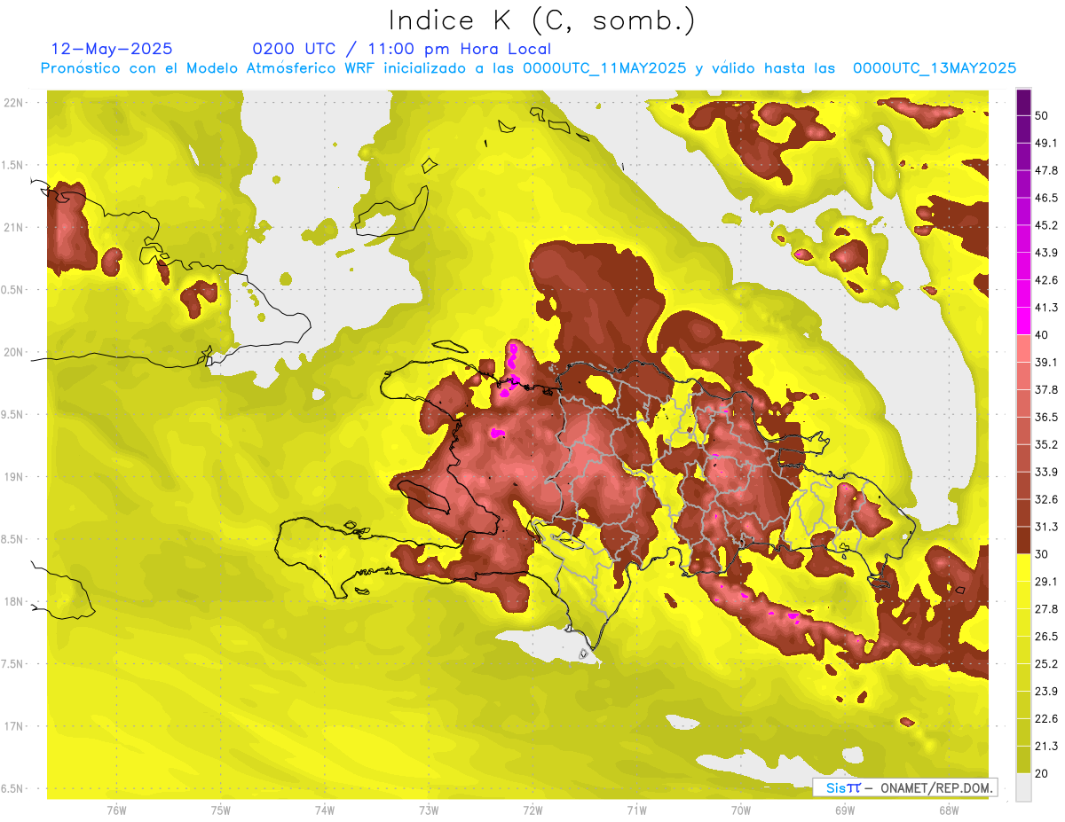This screenshot has height=822, width=1065.
Task: Select the colorbar value "27.8"
Action: 1046,609
